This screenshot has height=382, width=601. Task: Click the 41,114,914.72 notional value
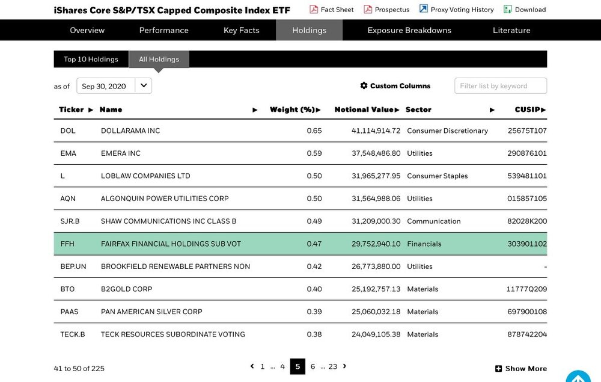click(x=376, y=131)
